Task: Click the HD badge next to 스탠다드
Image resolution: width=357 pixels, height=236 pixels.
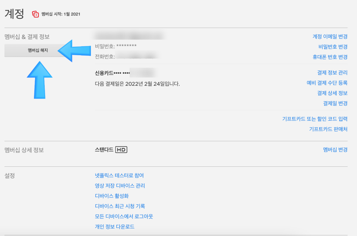Action: tap(121, 150)
